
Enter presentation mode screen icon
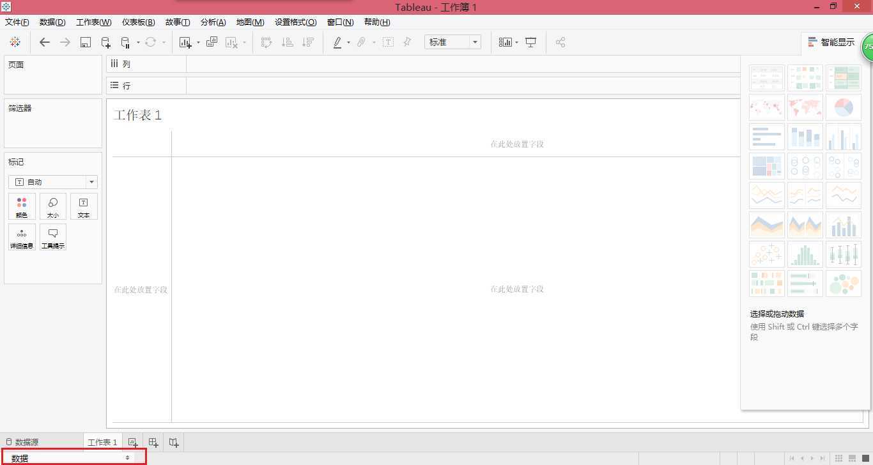530,42
